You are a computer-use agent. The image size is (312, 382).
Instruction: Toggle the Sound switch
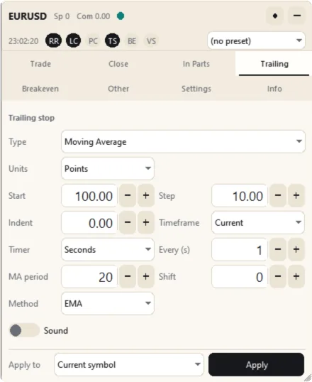click(24, 330)
